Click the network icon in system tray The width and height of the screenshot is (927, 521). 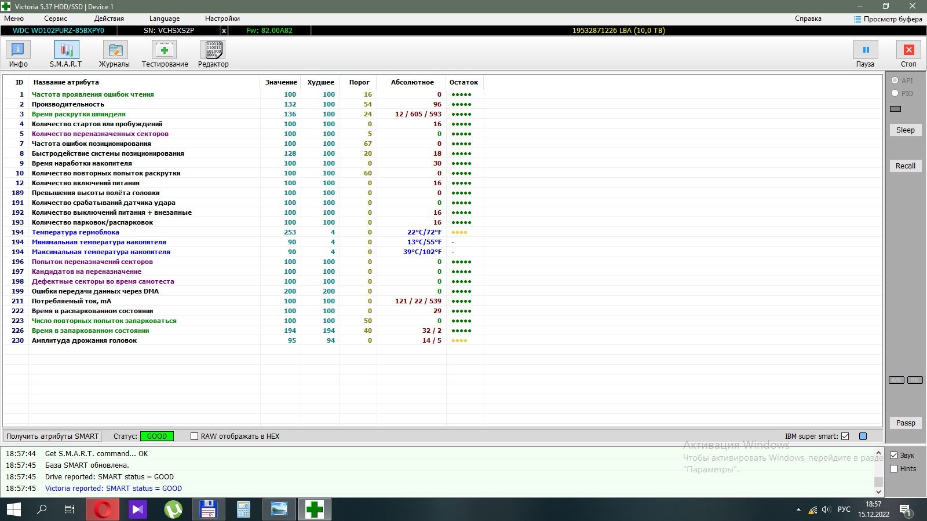(813, 510)
